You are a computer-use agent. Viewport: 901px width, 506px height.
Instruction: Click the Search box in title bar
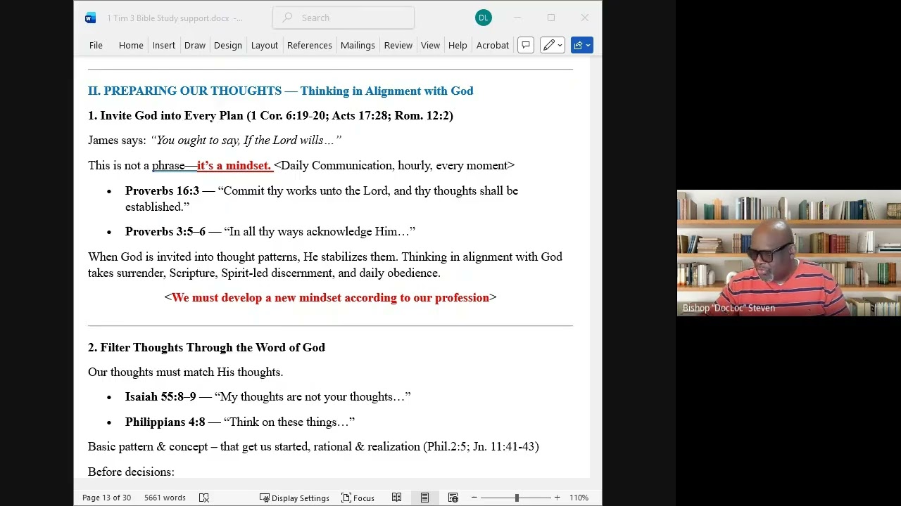pos(344,18)
